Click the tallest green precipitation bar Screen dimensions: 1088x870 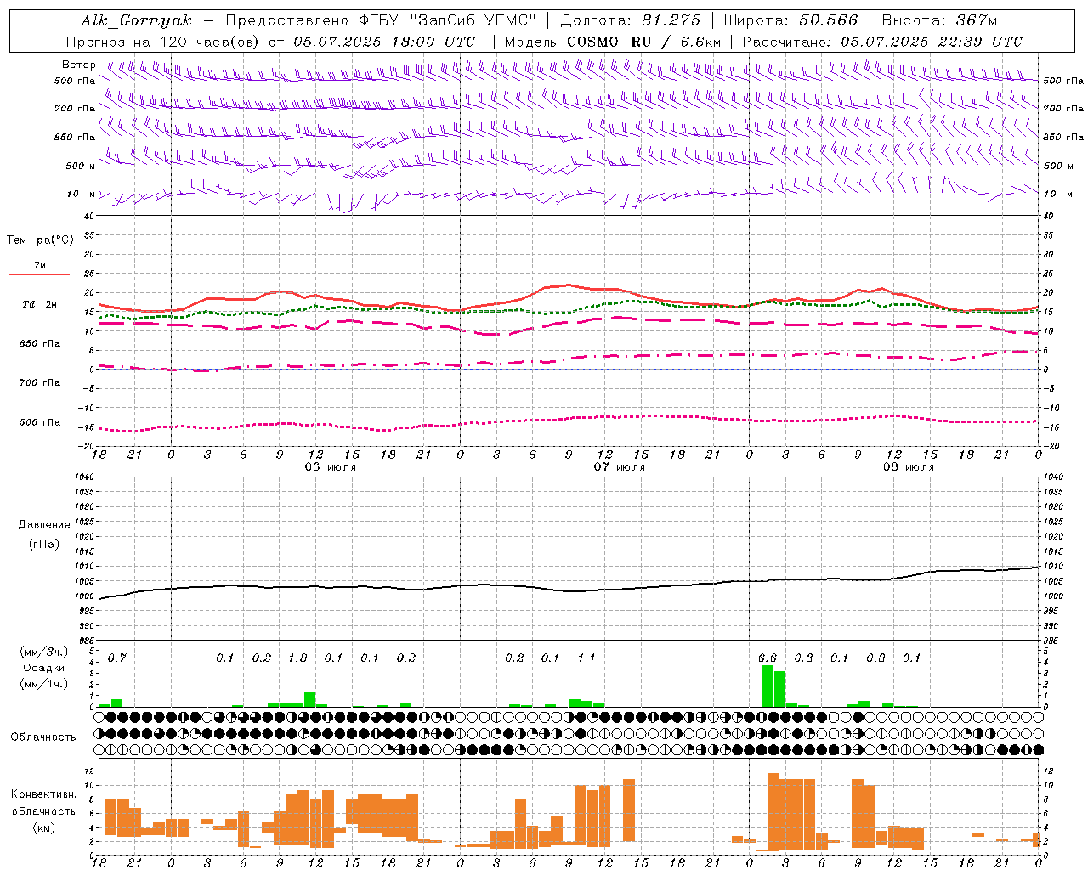click(x=768, y=686)
